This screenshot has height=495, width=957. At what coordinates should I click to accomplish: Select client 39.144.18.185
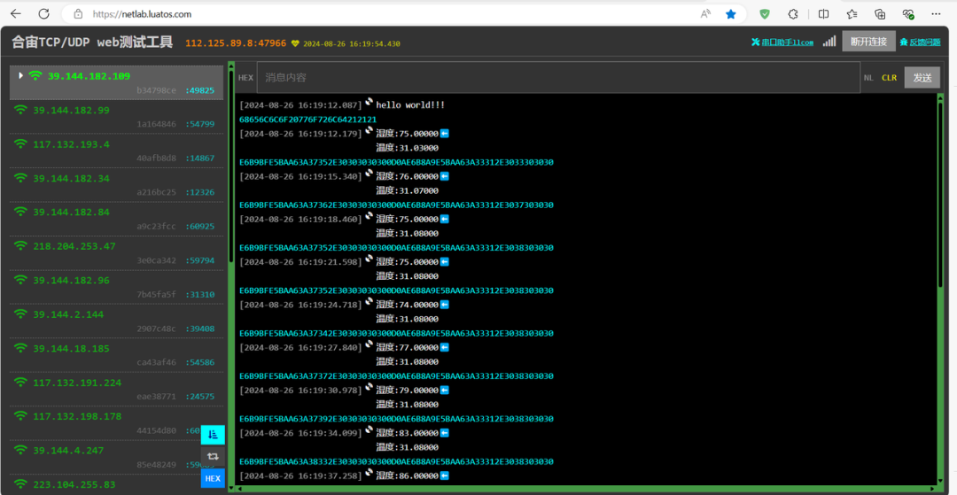117,355
